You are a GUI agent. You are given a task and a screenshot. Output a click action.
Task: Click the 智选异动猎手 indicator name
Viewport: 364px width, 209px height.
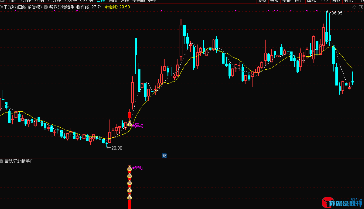(62, 7)
